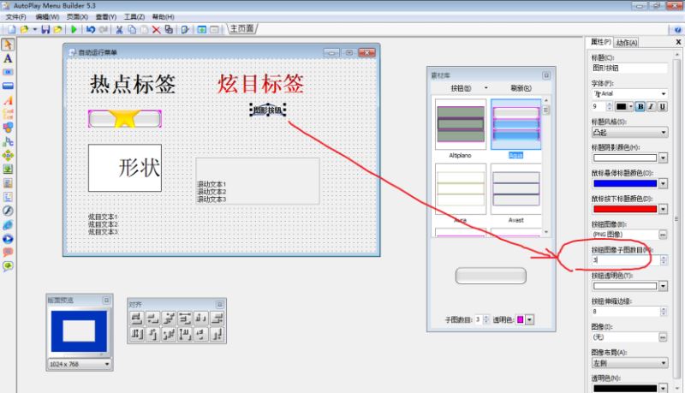Open magenta transparent color dropdown in library
The image size is (685, 393).
(x=530, y=319)
